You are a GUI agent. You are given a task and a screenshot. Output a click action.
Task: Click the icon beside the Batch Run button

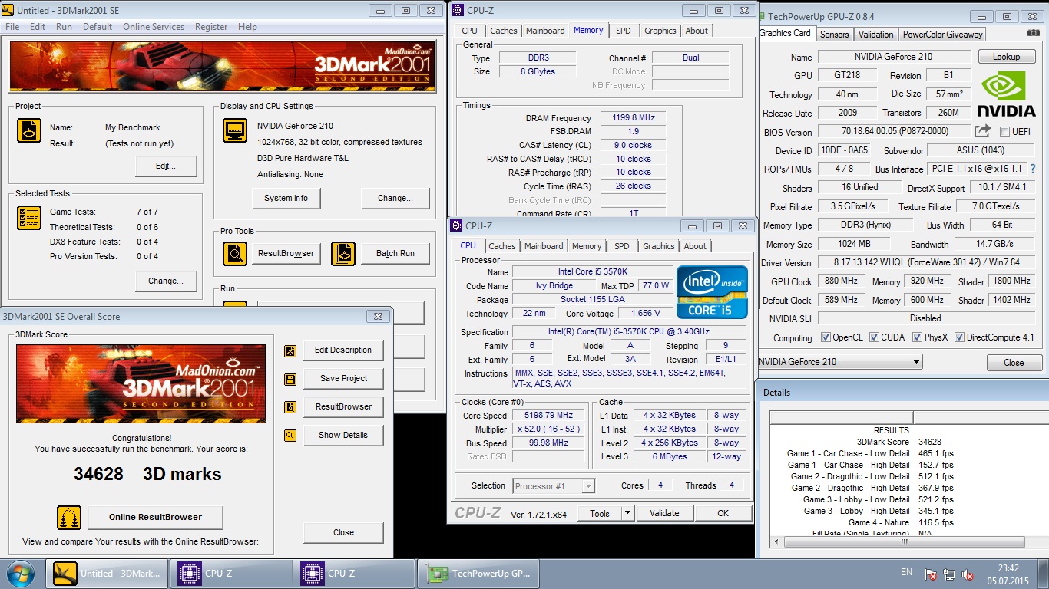343,253
